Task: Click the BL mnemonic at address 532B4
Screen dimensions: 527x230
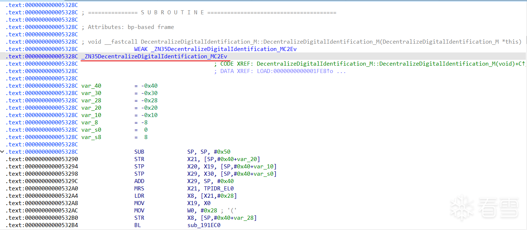Action: [x=138, y=225]
